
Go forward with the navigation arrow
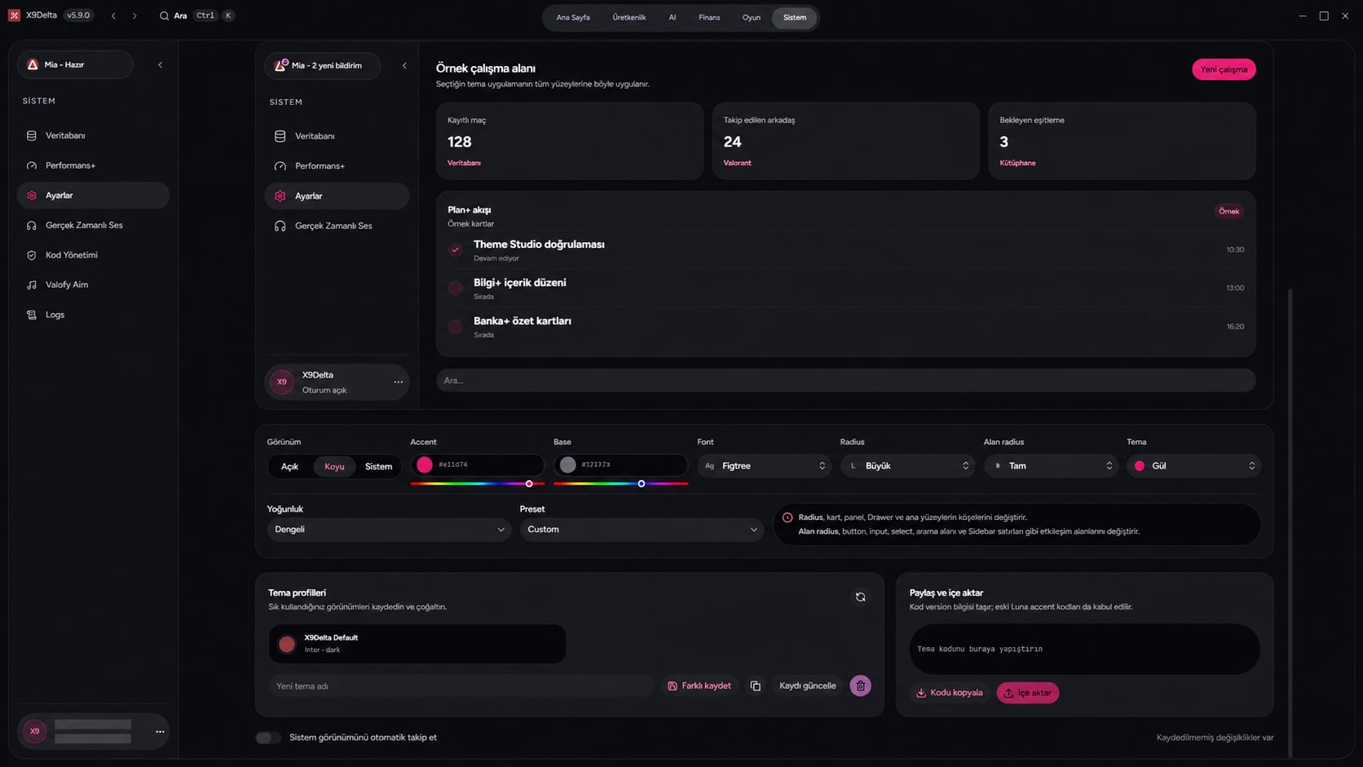tap(135, 15)
